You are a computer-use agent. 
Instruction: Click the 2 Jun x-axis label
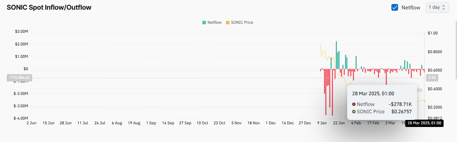point(31,123)
